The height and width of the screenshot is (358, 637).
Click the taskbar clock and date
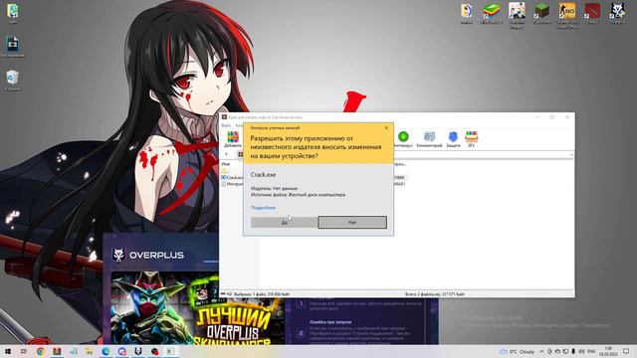[608, 351]
